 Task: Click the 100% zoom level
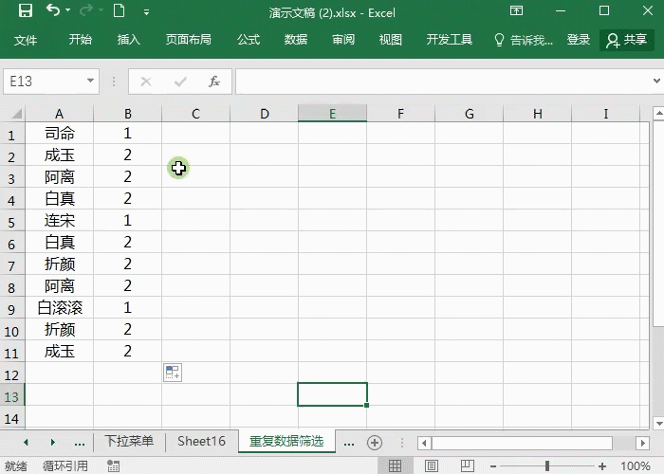pyautogui.click(x=636, y=466)
